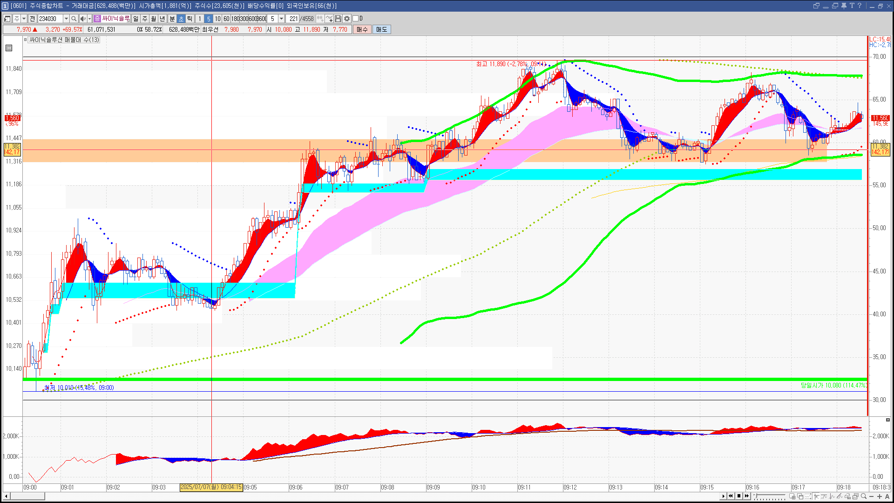Viewport: 894px width, 503px height.
Task: Click the speaker sound icon in toolbar
Action: (x=83, y=19)
